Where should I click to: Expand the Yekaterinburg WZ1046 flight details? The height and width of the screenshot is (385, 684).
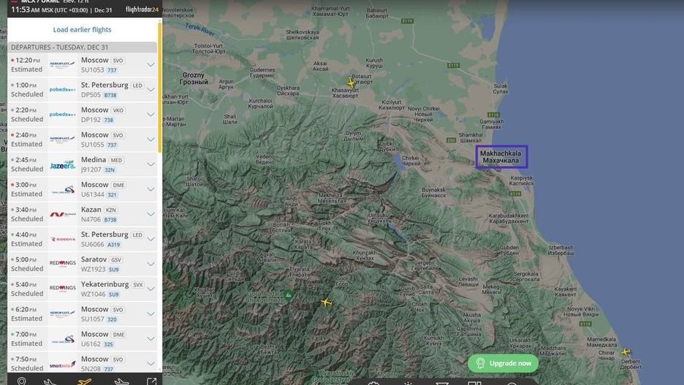(x=151, y=289)
